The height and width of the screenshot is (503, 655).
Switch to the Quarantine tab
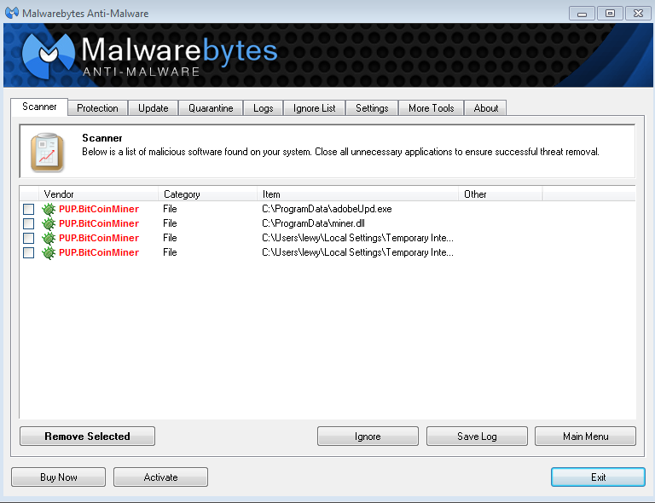click(211, 108)
